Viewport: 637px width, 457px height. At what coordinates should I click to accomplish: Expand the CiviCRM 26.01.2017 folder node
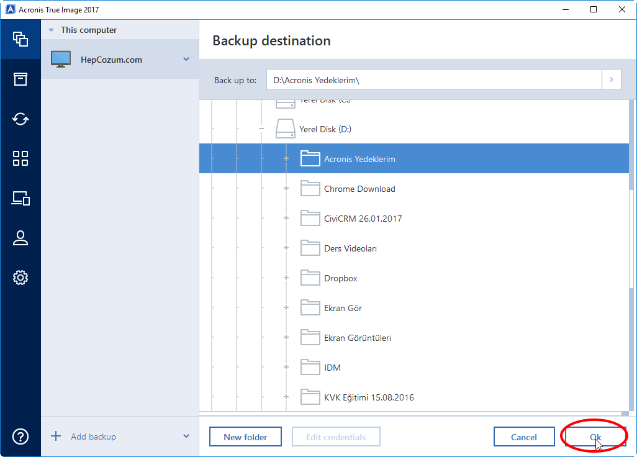pos(286,218)
